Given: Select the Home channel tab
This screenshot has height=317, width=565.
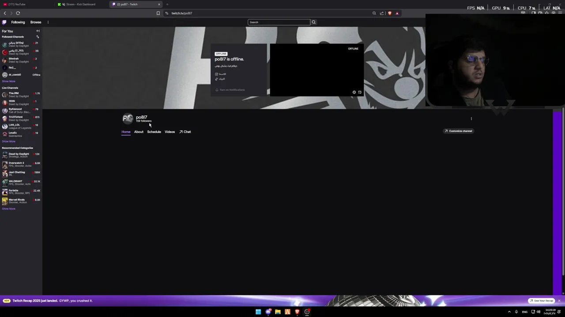Looking at the screenshot, I should pyautogui.click(x=126, y=132).
